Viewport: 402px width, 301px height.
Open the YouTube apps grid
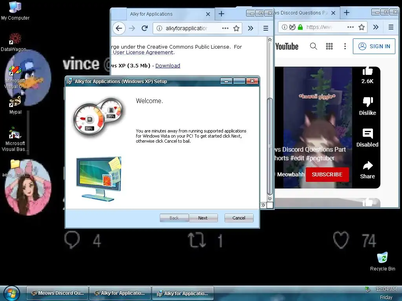(329, 46)
